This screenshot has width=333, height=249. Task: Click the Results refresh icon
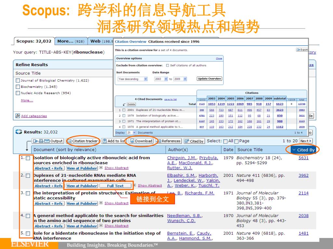click(19, 132)
